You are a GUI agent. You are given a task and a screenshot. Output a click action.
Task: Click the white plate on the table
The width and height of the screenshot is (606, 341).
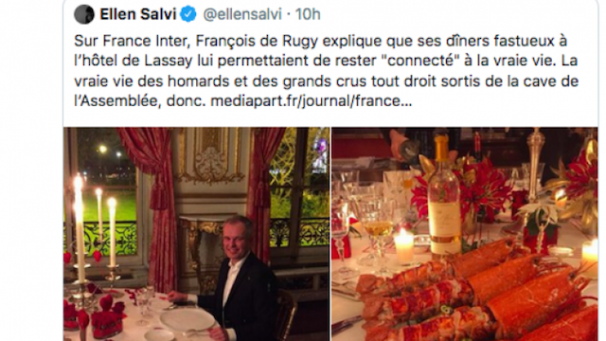(187, 320)
